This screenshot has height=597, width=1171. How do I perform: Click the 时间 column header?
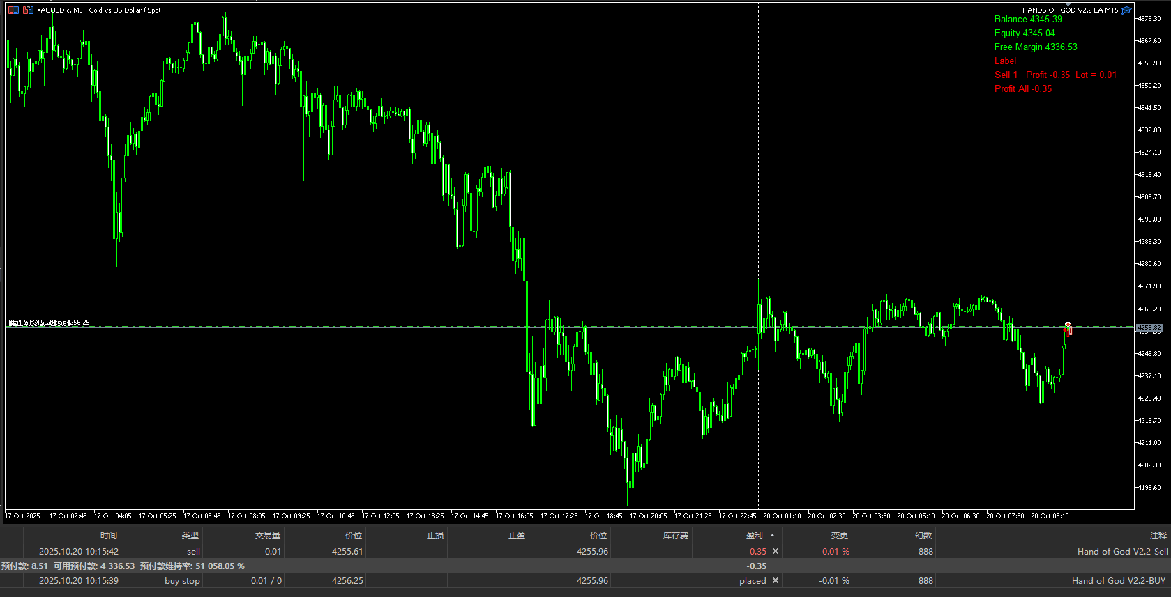click(109, 536)
